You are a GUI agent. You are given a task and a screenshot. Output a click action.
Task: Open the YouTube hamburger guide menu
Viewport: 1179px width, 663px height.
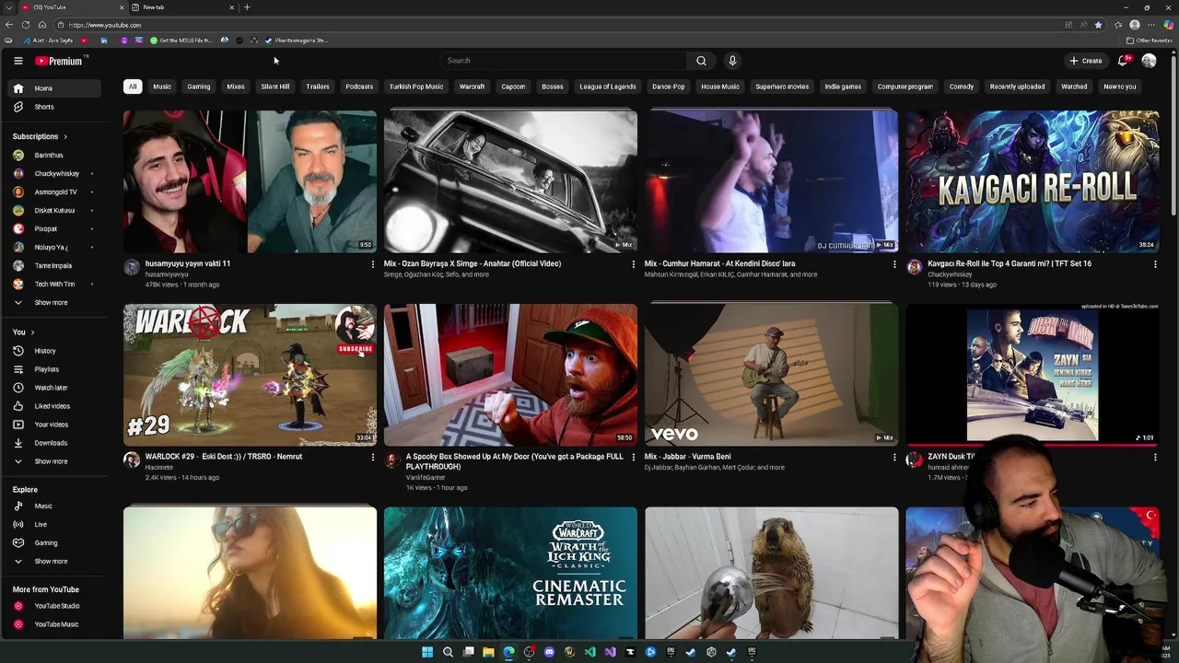18,61
